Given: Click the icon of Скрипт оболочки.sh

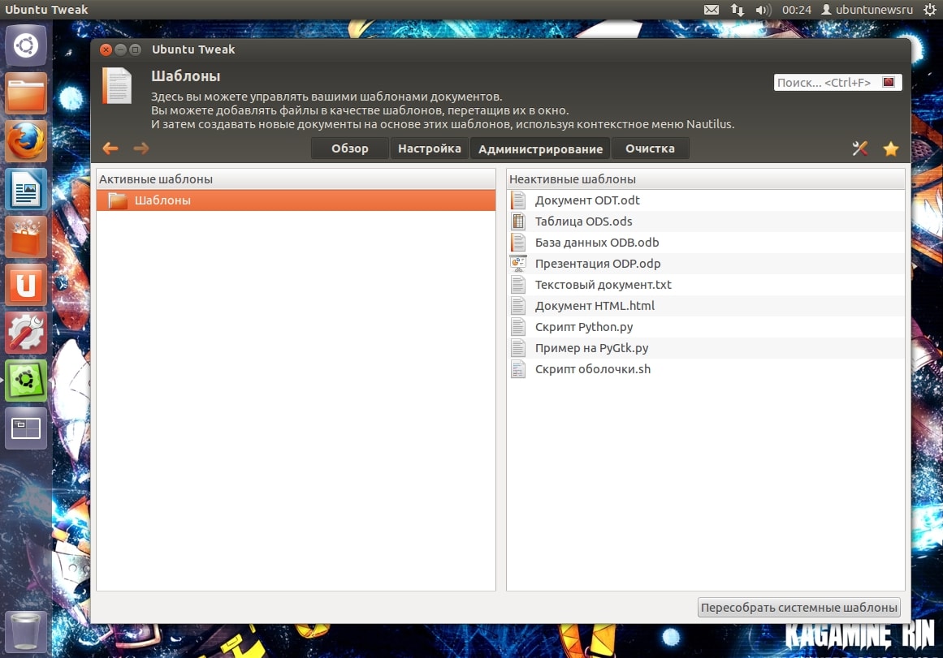Looking at the screenshot, I should (518, 369).
